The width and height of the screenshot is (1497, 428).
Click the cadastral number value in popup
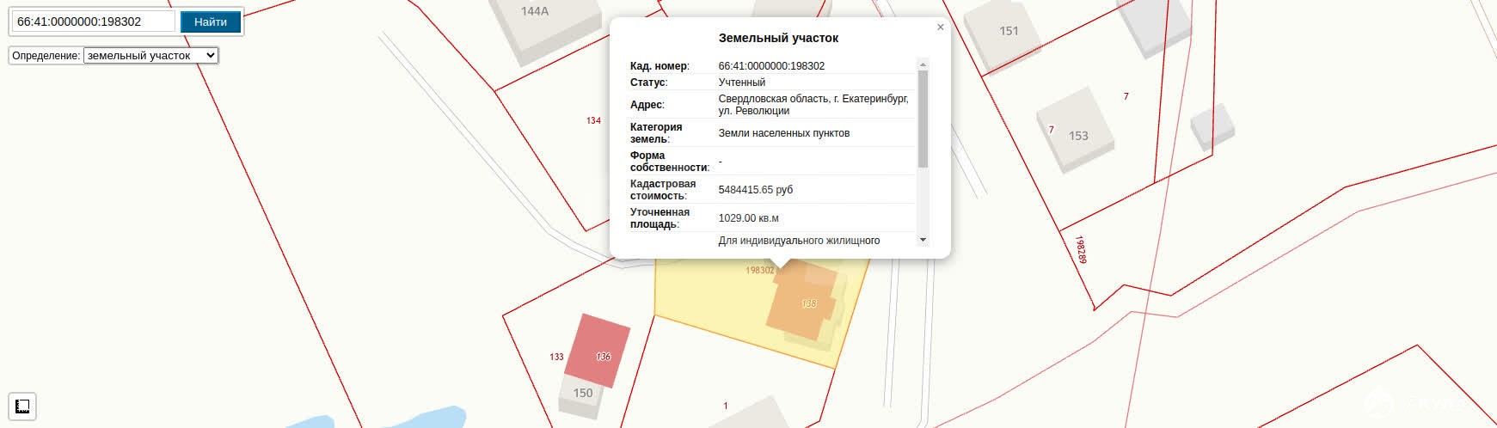point(771,66)
